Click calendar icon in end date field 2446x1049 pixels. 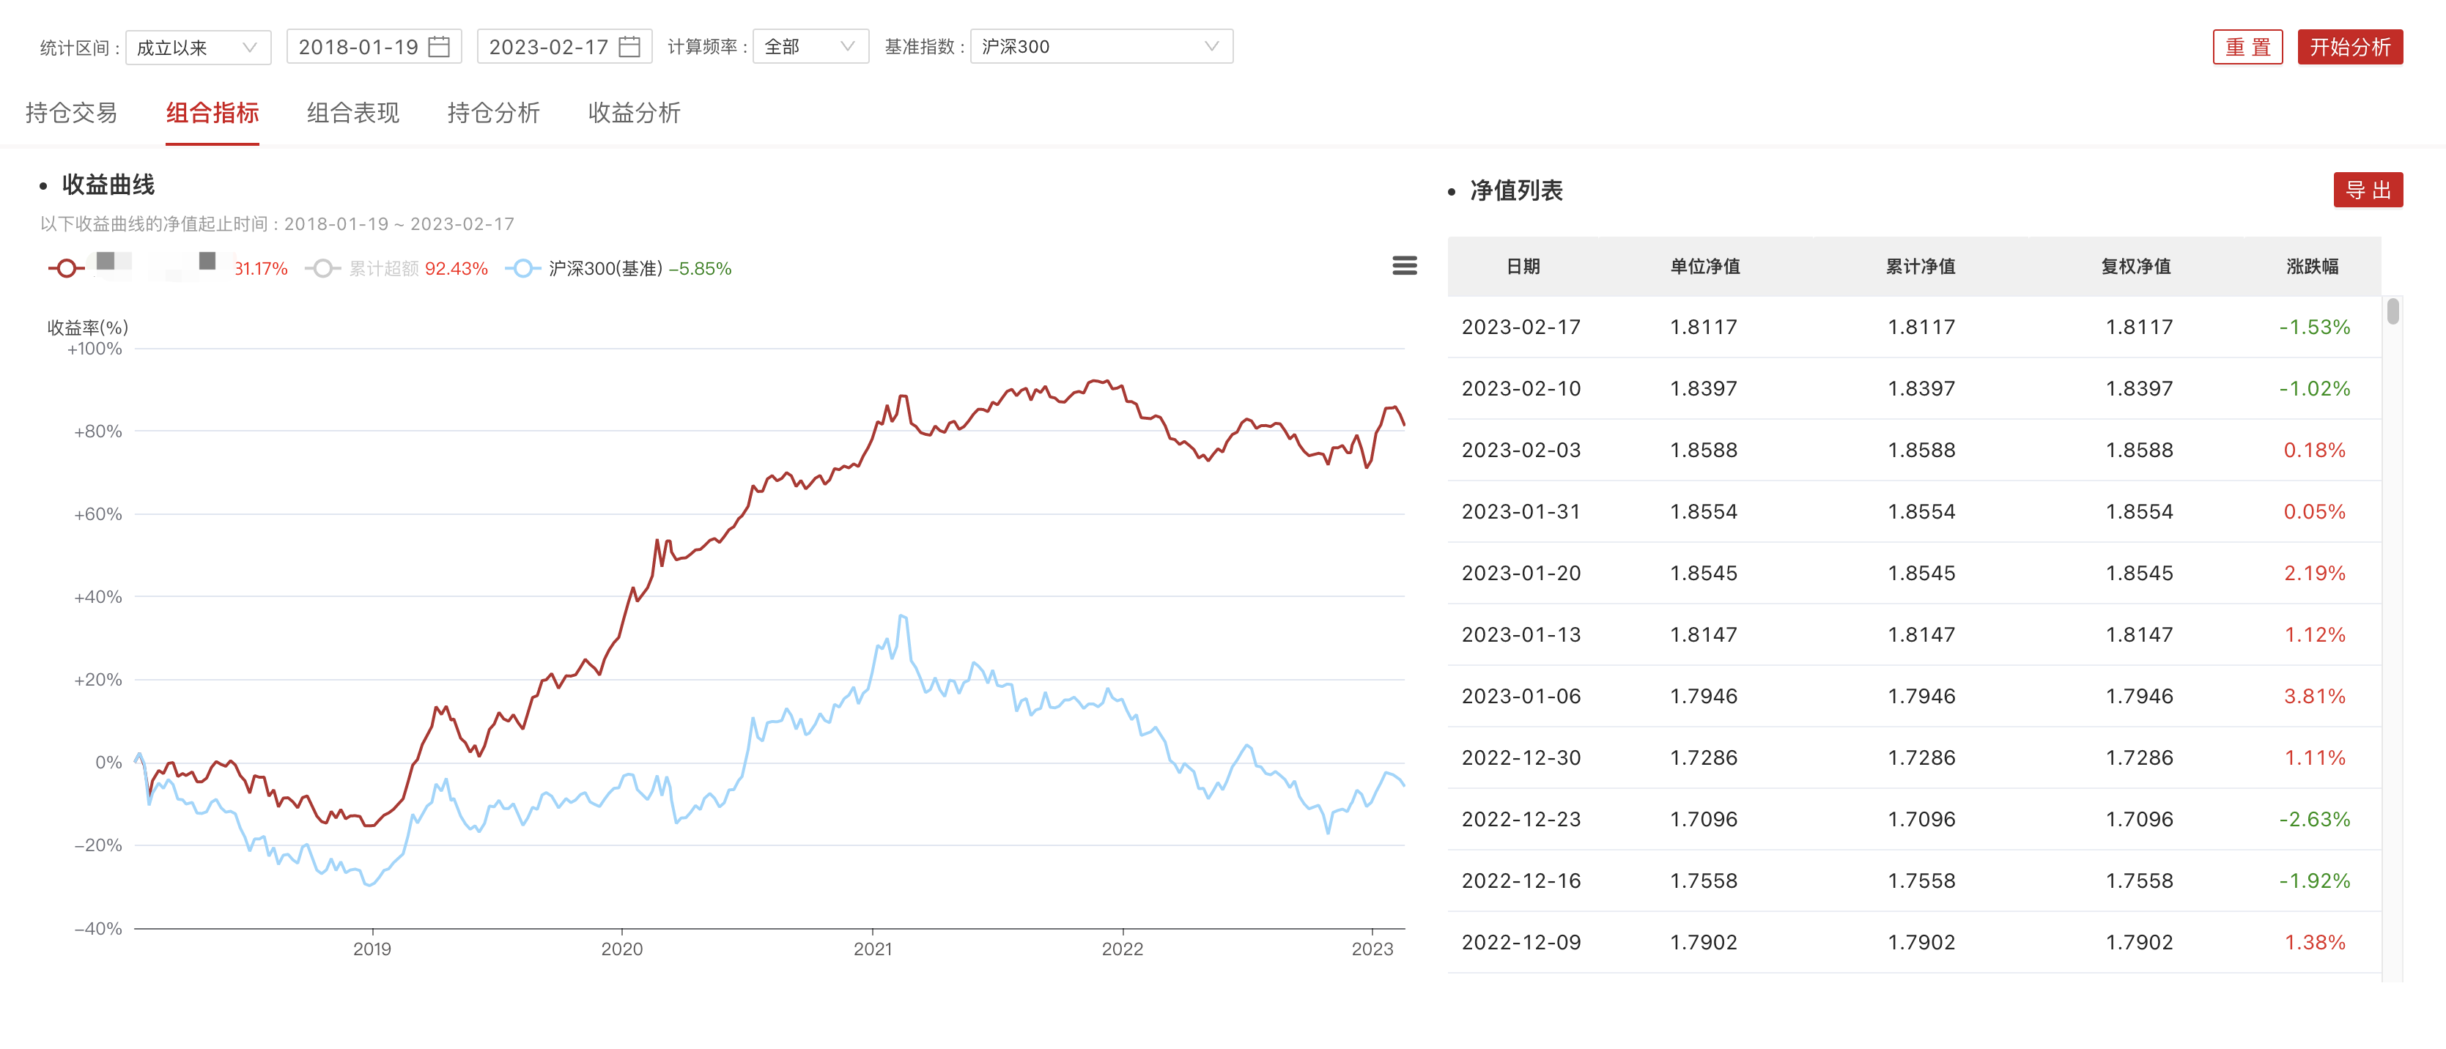click(x=629, y=47)
